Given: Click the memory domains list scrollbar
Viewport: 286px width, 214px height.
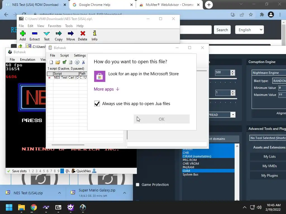Looking at the screenshot, I should point(237,172).
